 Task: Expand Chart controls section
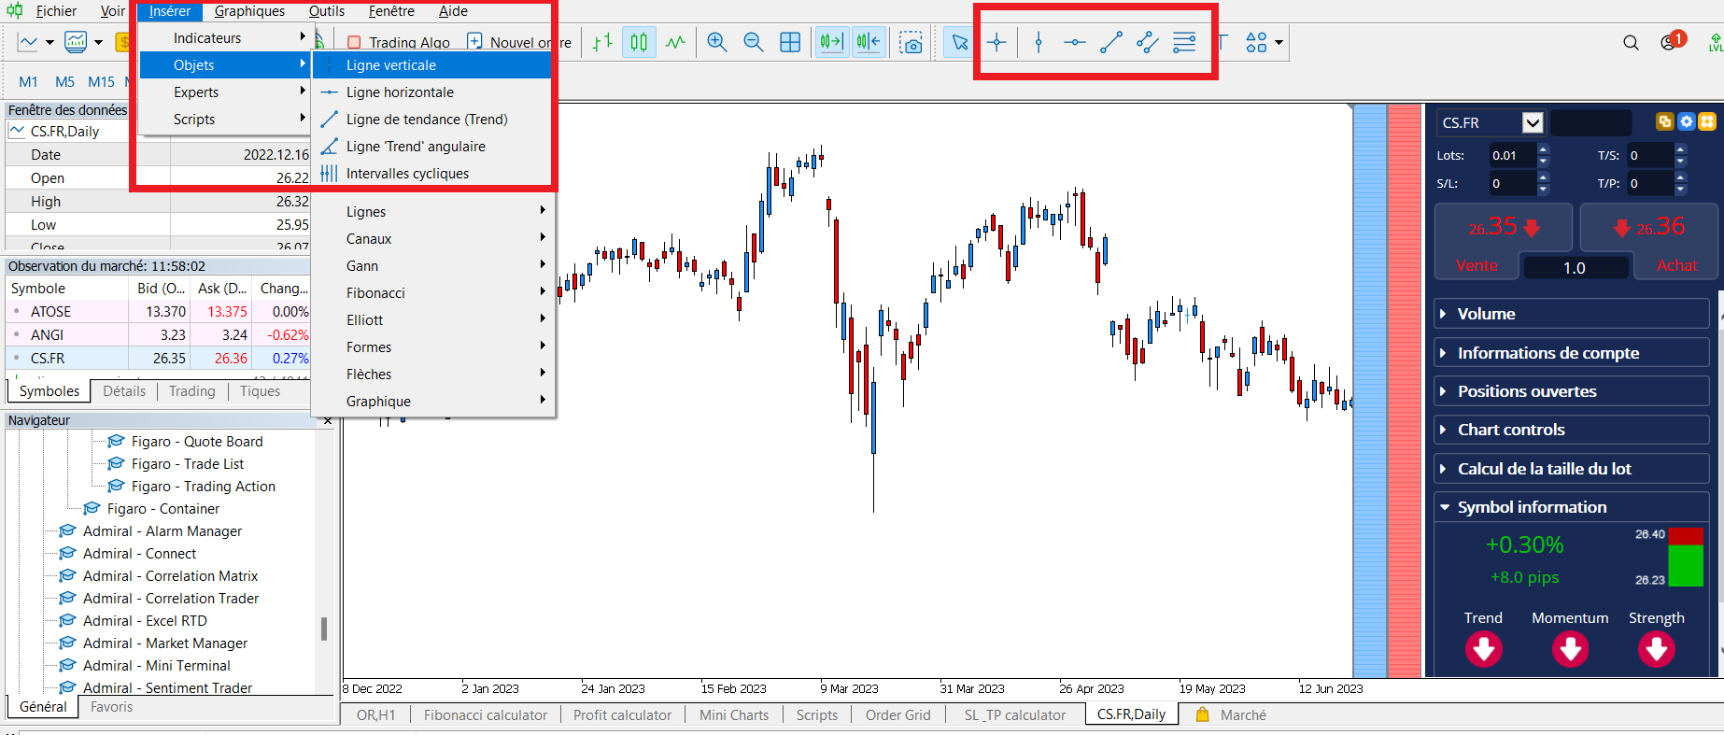1572,430
